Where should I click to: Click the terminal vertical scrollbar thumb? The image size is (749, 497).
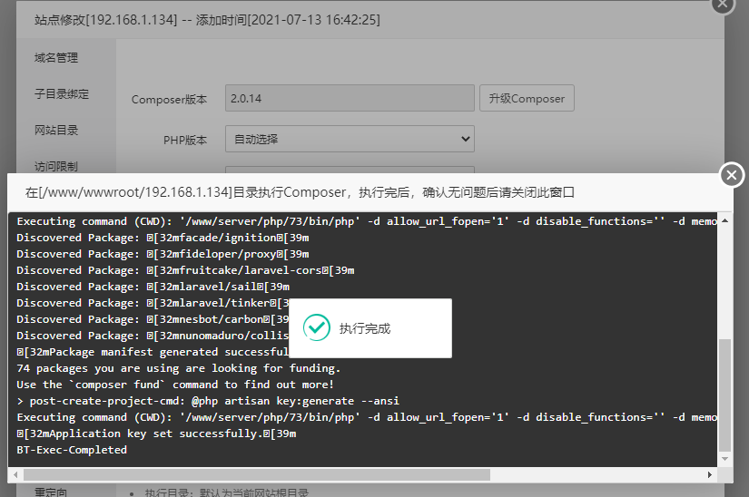click(x=724, y=395)
